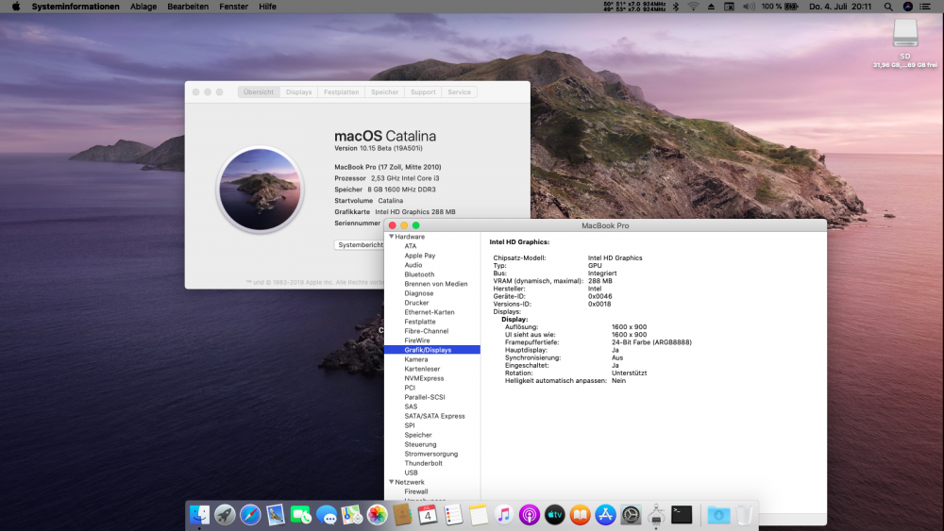Open the Fenster menu

click(233, 7)
